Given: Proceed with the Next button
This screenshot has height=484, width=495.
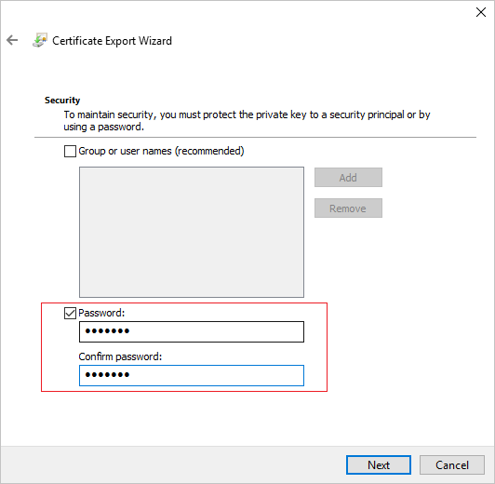Looking at the screenshot, I should pyautogui.click(x=379, y=464).
